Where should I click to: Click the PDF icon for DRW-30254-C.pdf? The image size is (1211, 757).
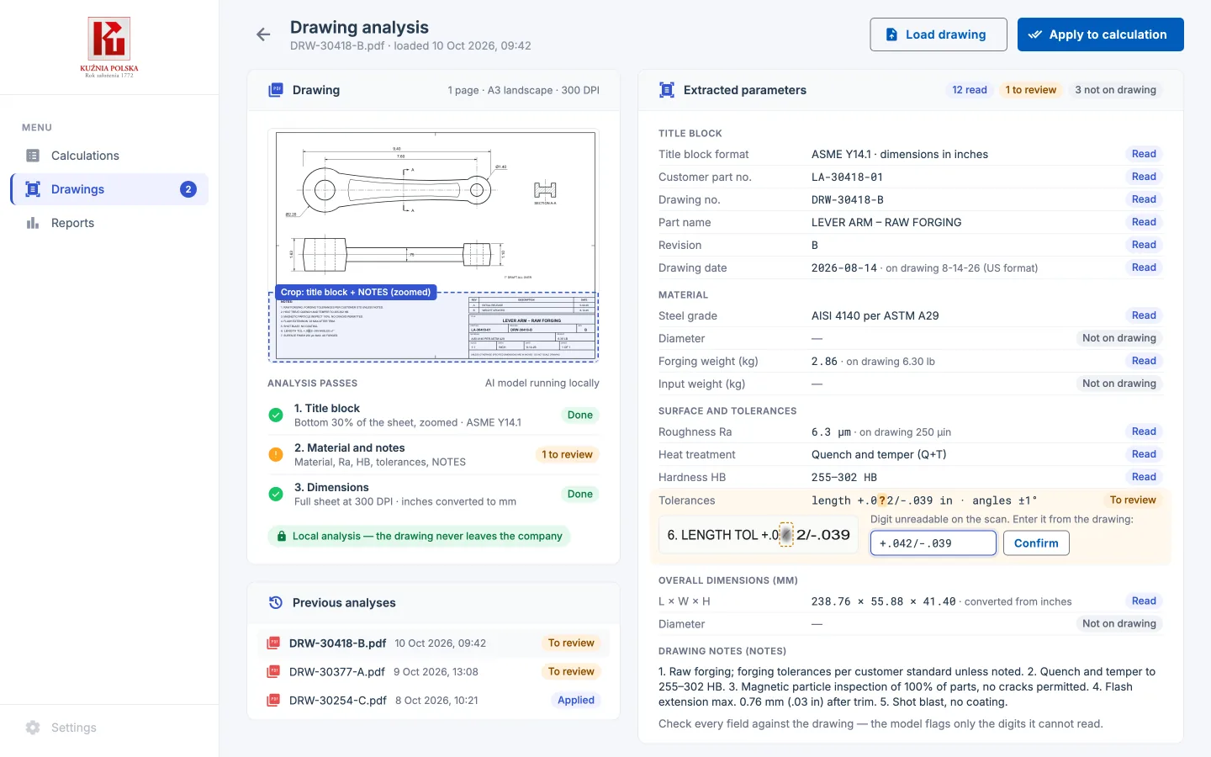(273, 701)
